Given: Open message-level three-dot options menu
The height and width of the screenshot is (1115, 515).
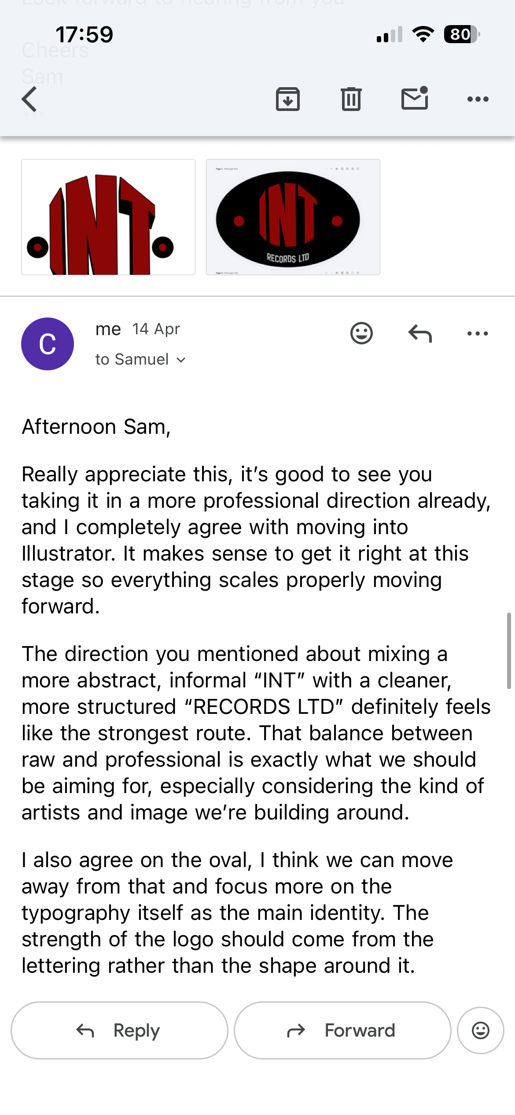Looking at the screenshot, I should tap(478, 333).
